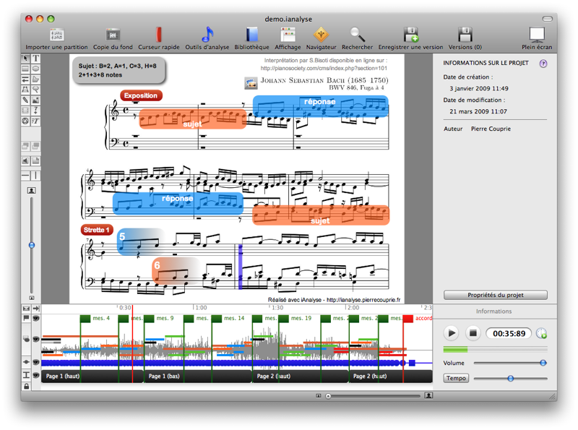The height and width of the screenshot is (430, 578).
Task: Click the flag markers track icon
Action: pyautogui.click(x=26, y=318)
